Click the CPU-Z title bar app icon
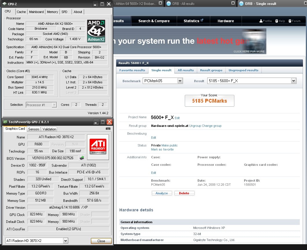Viewport: 307px width, 250px height. [x=5, y=4]
